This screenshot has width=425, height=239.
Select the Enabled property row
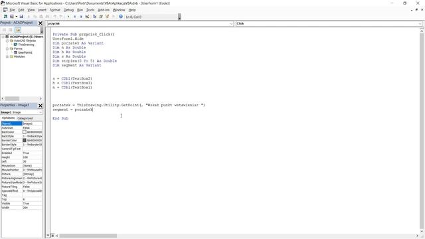pos(22,153)
